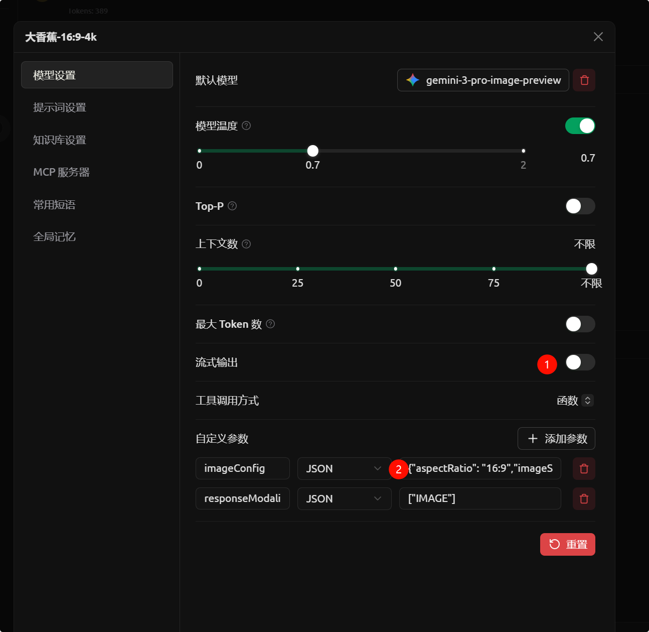Screen dimensions: 649x632
Task: Delete the imageConfig parameter via its trash icon
Action: 584,468
